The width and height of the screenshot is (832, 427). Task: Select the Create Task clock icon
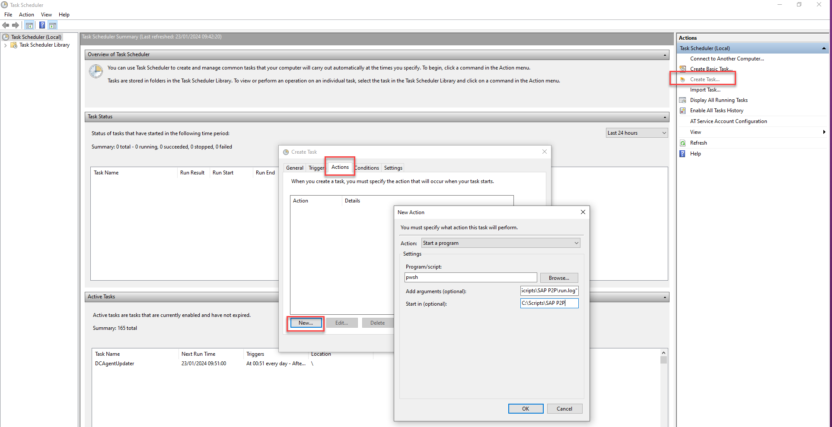[x=683, y=79]
